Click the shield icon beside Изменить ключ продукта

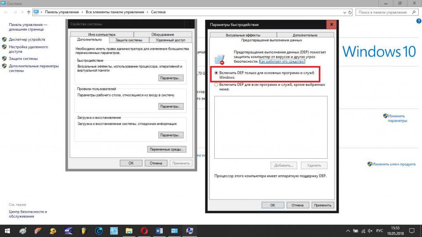click(x=370, y=164)
